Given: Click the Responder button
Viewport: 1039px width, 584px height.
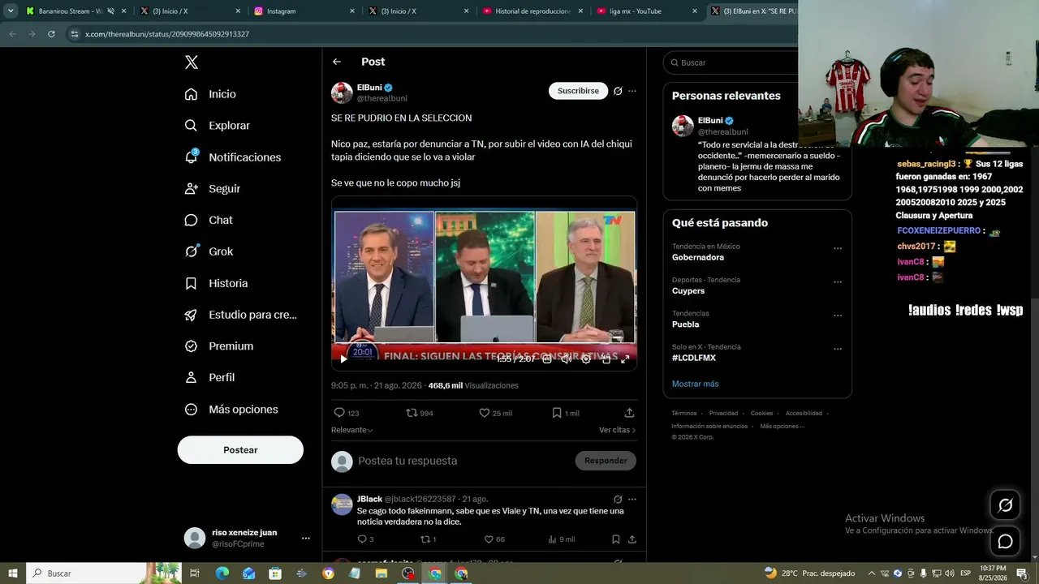Looking at the screenshot, I should pos(606,461).
